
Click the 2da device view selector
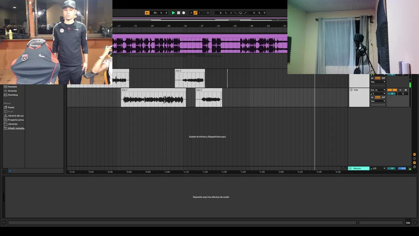tap(408, 223)
